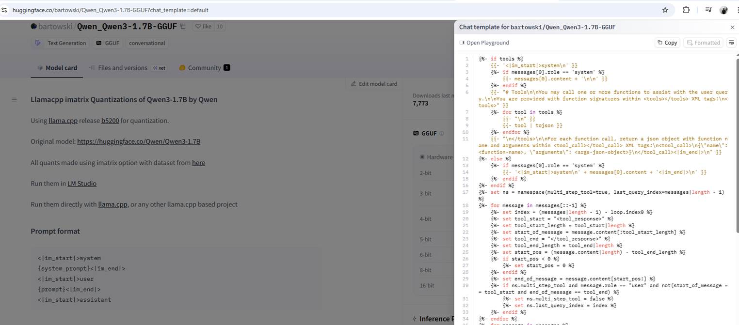Click the browser address bar URL
Screen dimensions: 739x325
pyautogui.click(x=111, y=10)
